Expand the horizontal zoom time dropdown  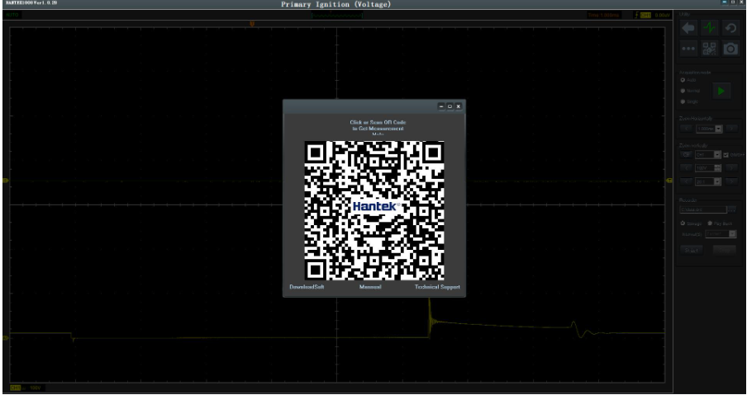point(709,129)
